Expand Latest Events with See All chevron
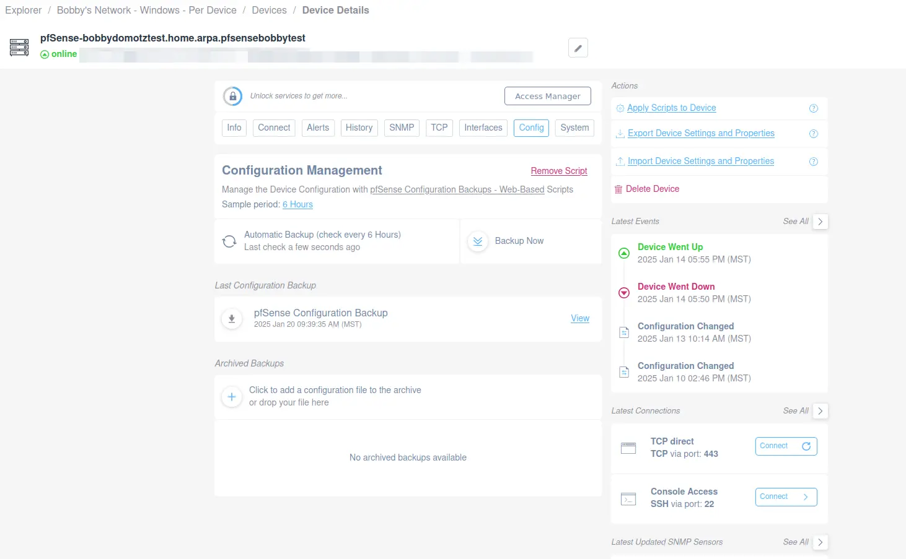 [820, 222]
